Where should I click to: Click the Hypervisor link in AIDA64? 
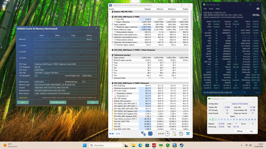tap(23, 98)
